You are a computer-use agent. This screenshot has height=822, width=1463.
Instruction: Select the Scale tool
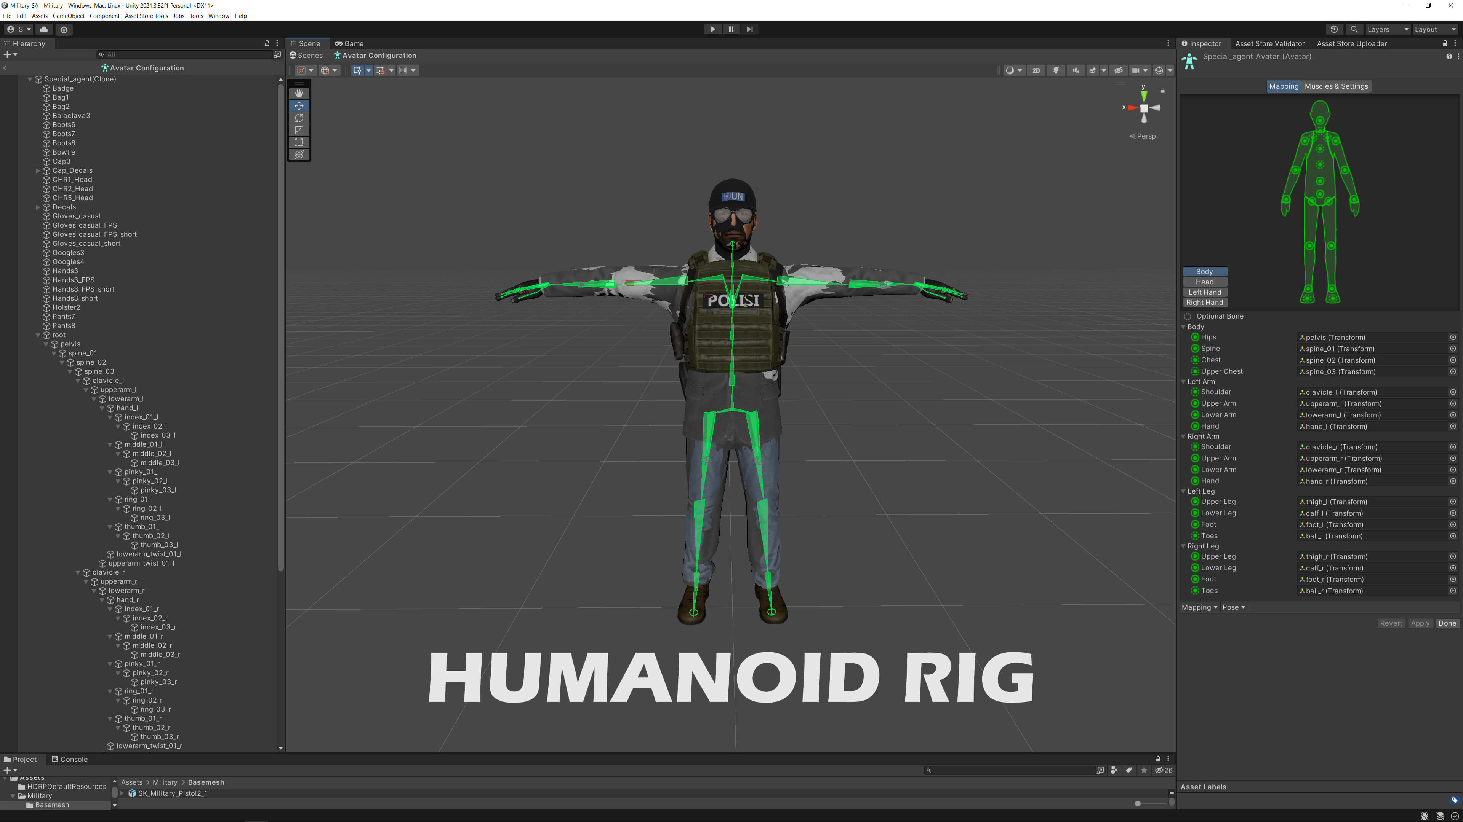click(x=299, y=130)
